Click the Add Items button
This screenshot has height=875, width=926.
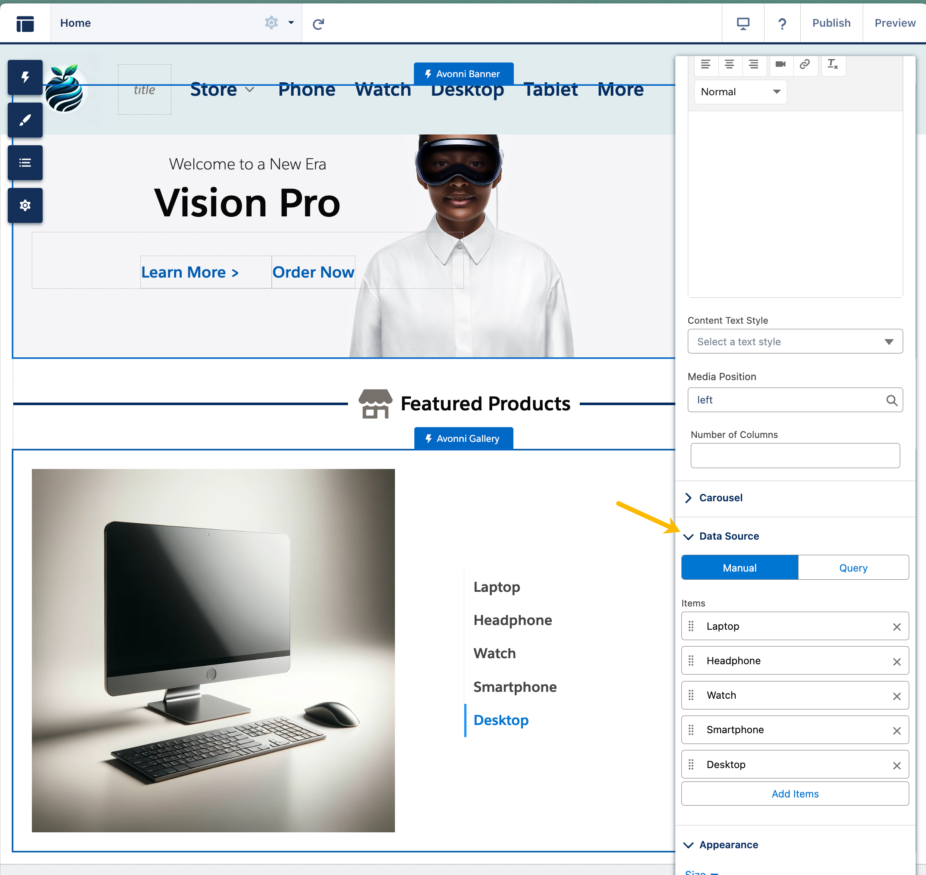795,794
